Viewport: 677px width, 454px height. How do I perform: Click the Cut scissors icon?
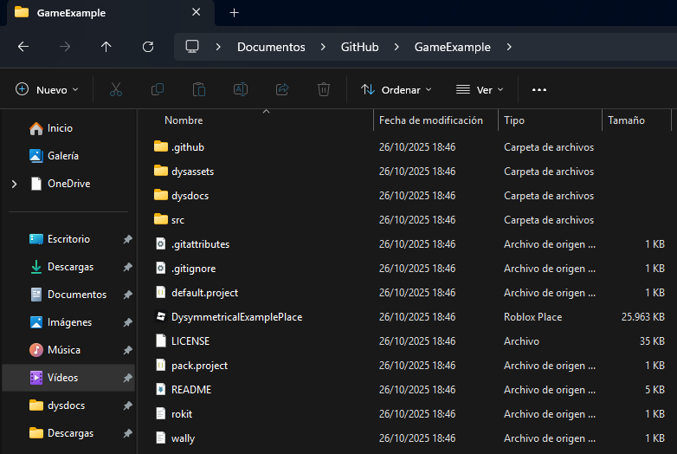[116, 89]
